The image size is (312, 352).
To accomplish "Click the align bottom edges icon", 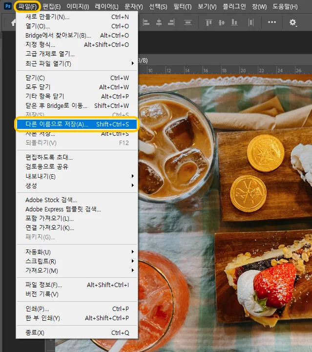I will pyautogui.click(x=234, y=22).
